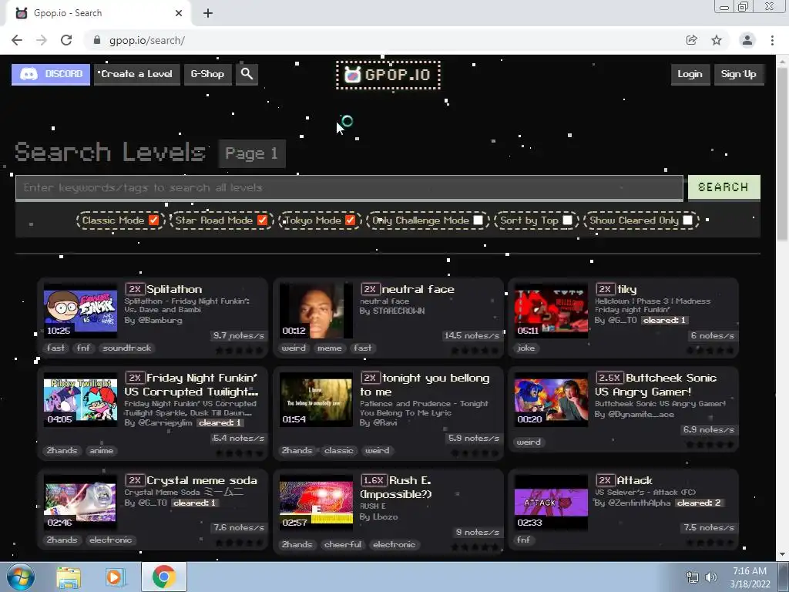View site info lock icon
Viewport: 789px width, 592px height.
[97, 40]
